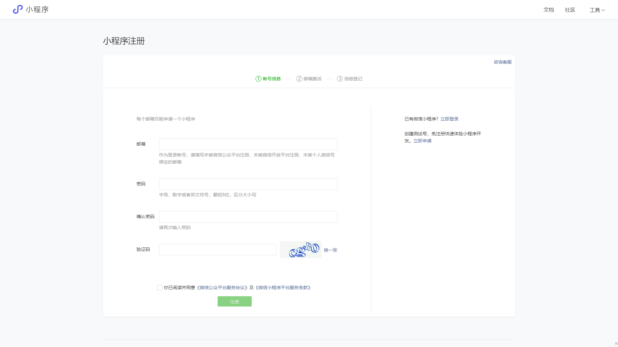Click the 每个邮箱仅能申请一个小程序 note

point(166,119)
